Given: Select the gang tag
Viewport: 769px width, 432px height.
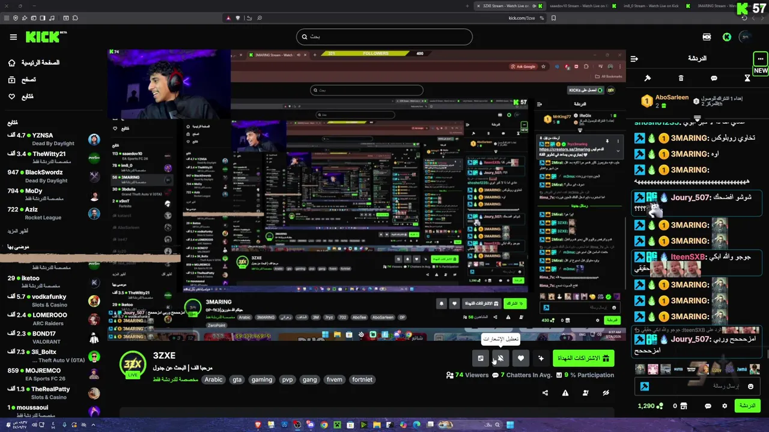Looking at the screenshot, I should [x=309, y=379].
